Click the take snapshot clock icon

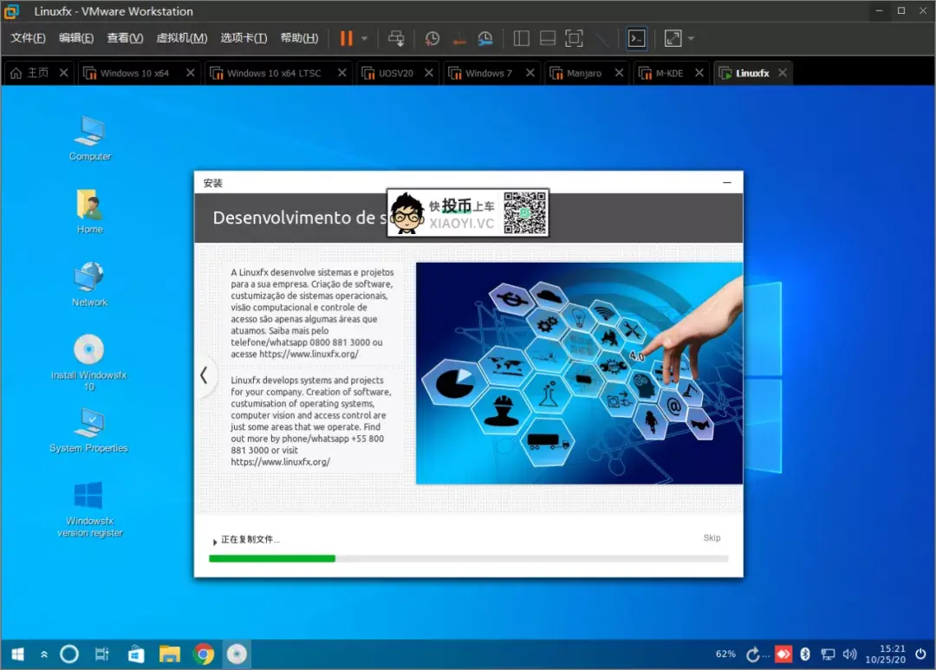[x=432, y=38]
